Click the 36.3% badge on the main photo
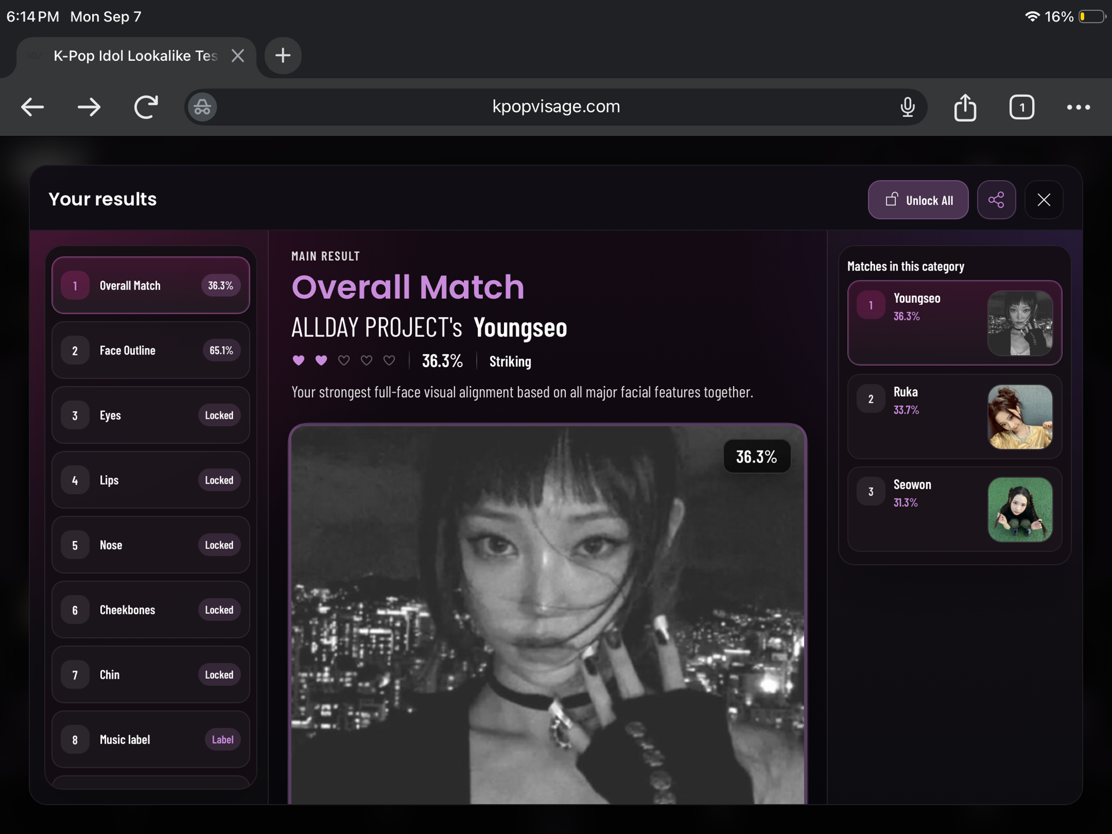 [x=756, y=457]
